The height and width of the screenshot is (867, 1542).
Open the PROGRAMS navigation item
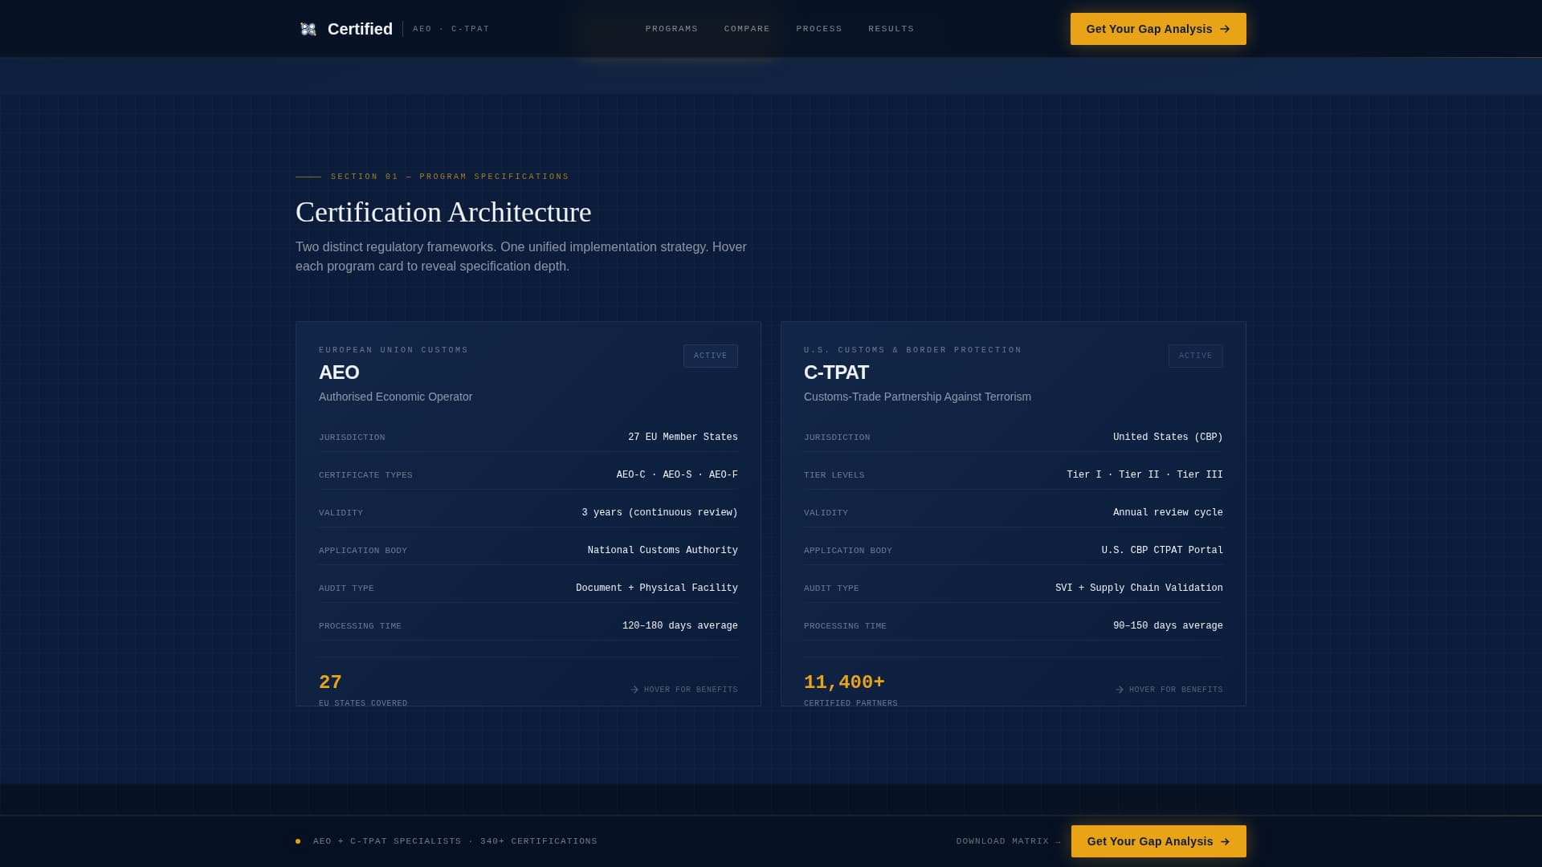[x=671, y=28]
